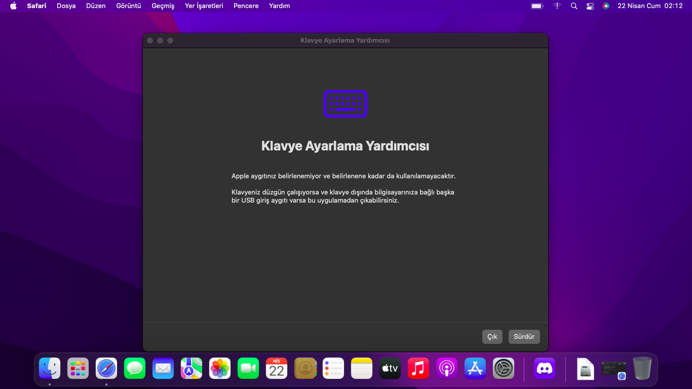Launch Launchpad from the Dock
692x389 pixels.
[78, 368]
